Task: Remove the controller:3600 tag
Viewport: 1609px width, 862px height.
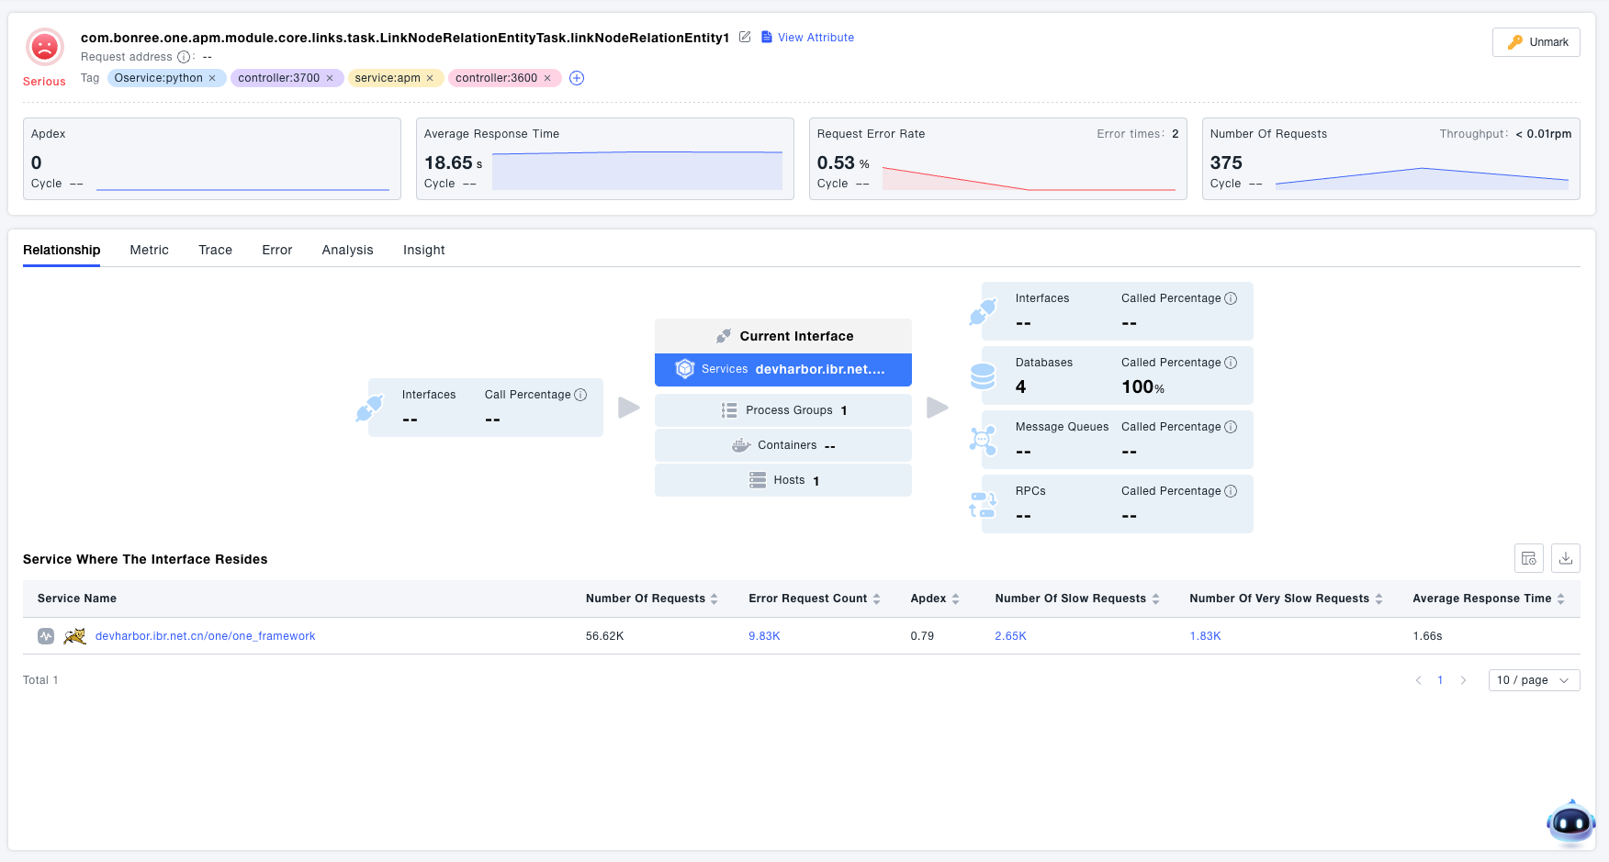Action: 547,78
